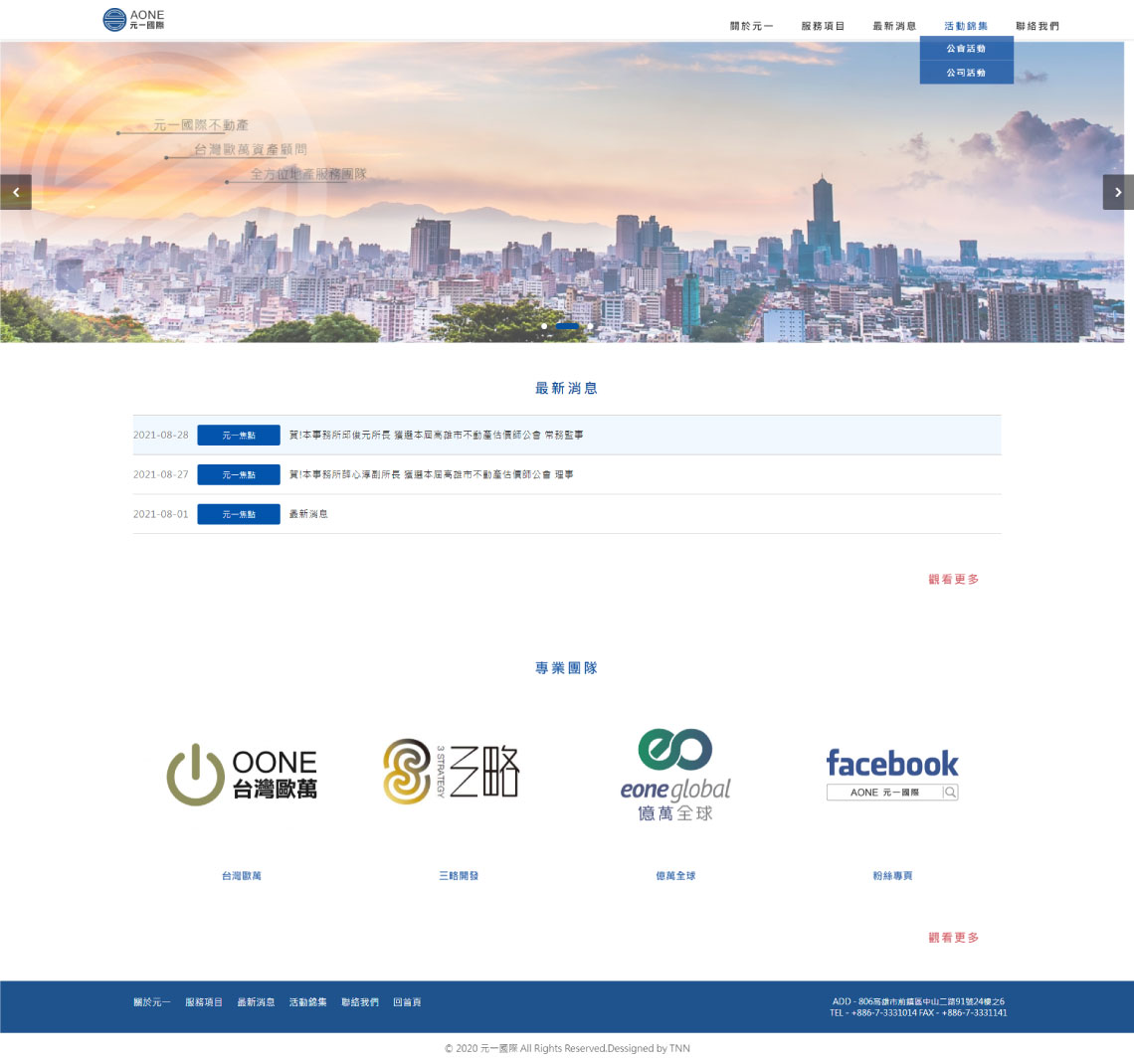The image size is (1134, 1063).
Task: Select the last carousel indicator dot
Action: point(590,326)
